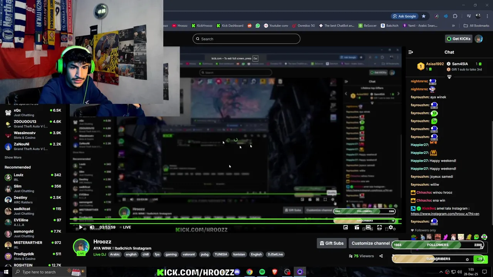The width and height of the screenshot is (493, 277).
Task: Open Chrome from the taskbar
Action: coord(250,272)
